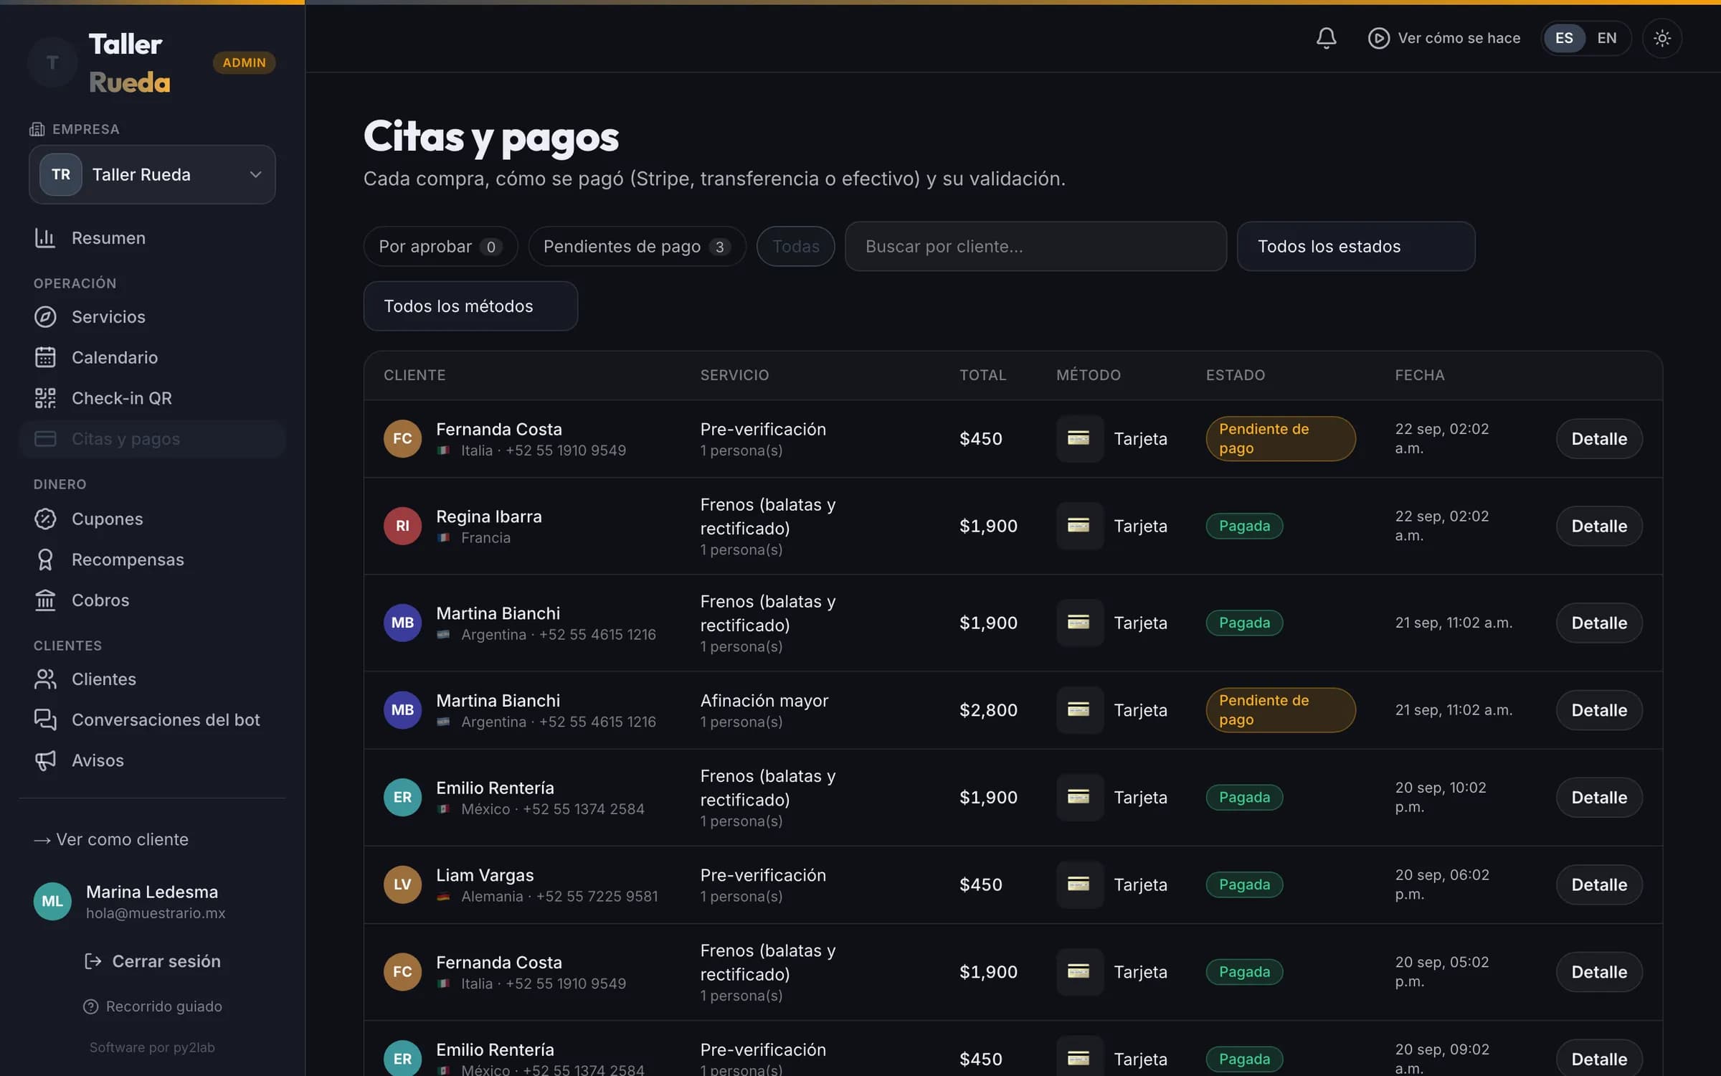Click the TOTAL column header
1721x1076 pixels.
click(x=982, y=375)
